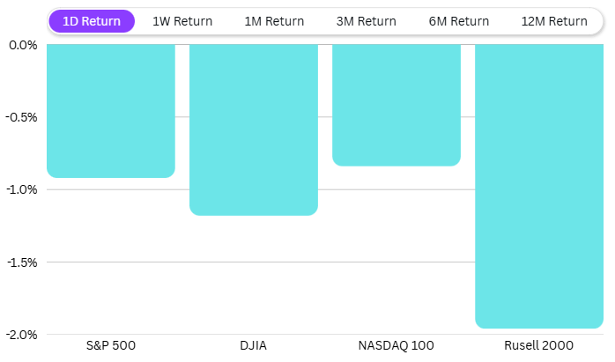Viewport: 615px width, 362px height.
Task: Select the NASDAQ 100 axis label
Action: coord(396,344)
